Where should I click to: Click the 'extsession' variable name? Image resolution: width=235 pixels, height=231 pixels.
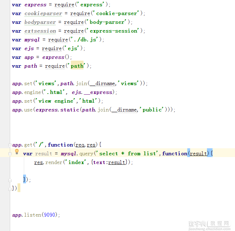pos(40,31)
